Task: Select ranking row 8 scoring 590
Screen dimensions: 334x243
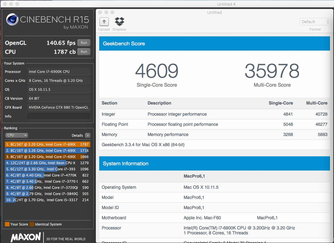Action: click(47, 187)
